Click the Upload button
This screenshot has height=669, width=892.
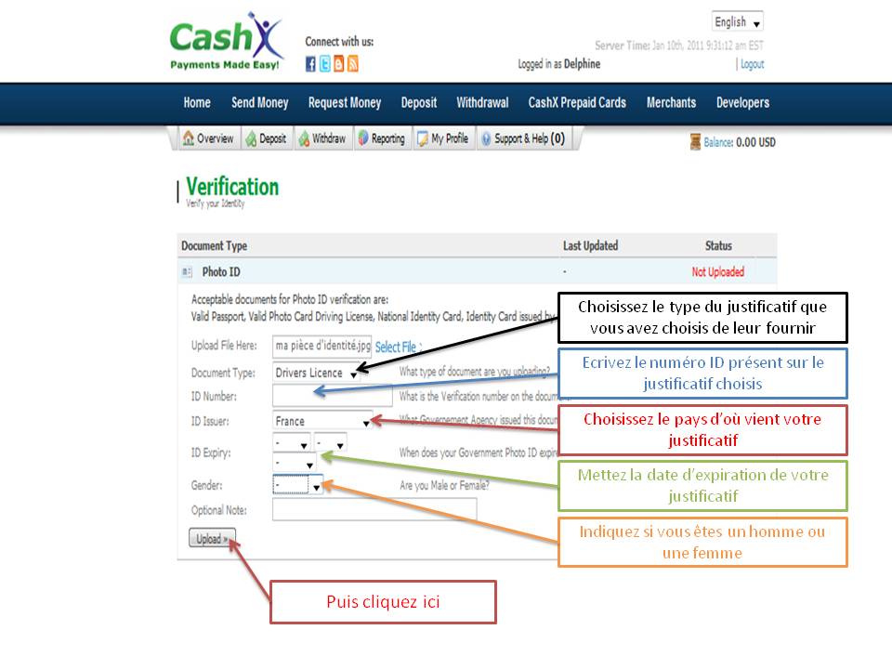point(212,538)
